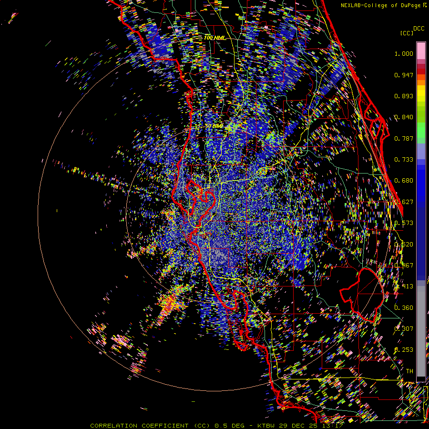This screenshot has height=429, width=429.
Task: Click the KTBW 29 DEC 25 timestamp
Action: click(300, 426)
